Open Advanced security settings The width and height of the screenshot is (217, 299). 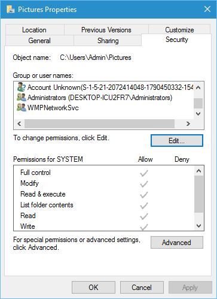coord(177,243)
